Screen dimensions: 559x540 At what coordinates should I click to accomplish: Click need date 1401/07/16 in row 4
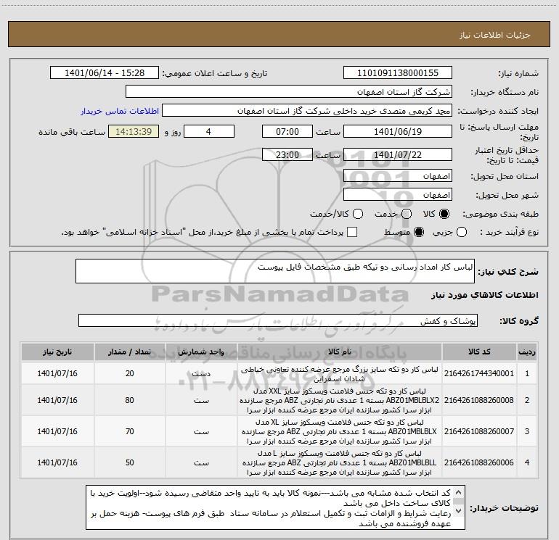[57, 462]
